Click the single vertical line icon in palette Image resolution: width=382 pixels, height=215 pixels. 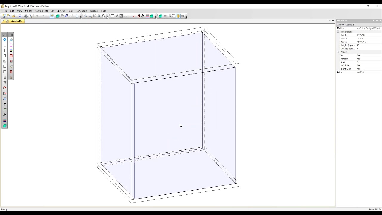[x=5, y=50]
